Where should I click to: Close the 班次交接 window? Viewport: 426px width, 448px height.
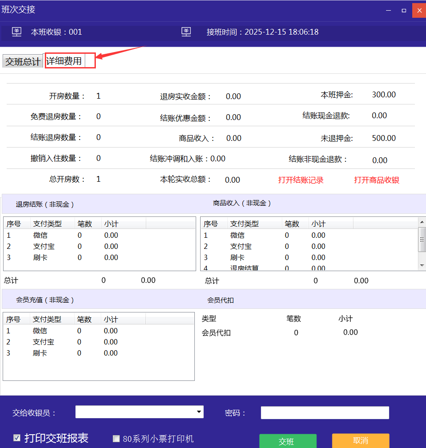point(419,10)
